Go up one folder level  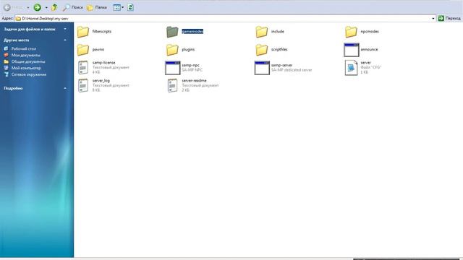pos(54,7)
